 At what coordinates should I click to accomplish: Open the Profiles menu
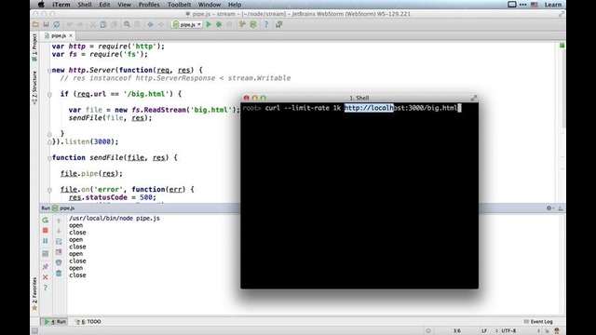coord(149,5)
